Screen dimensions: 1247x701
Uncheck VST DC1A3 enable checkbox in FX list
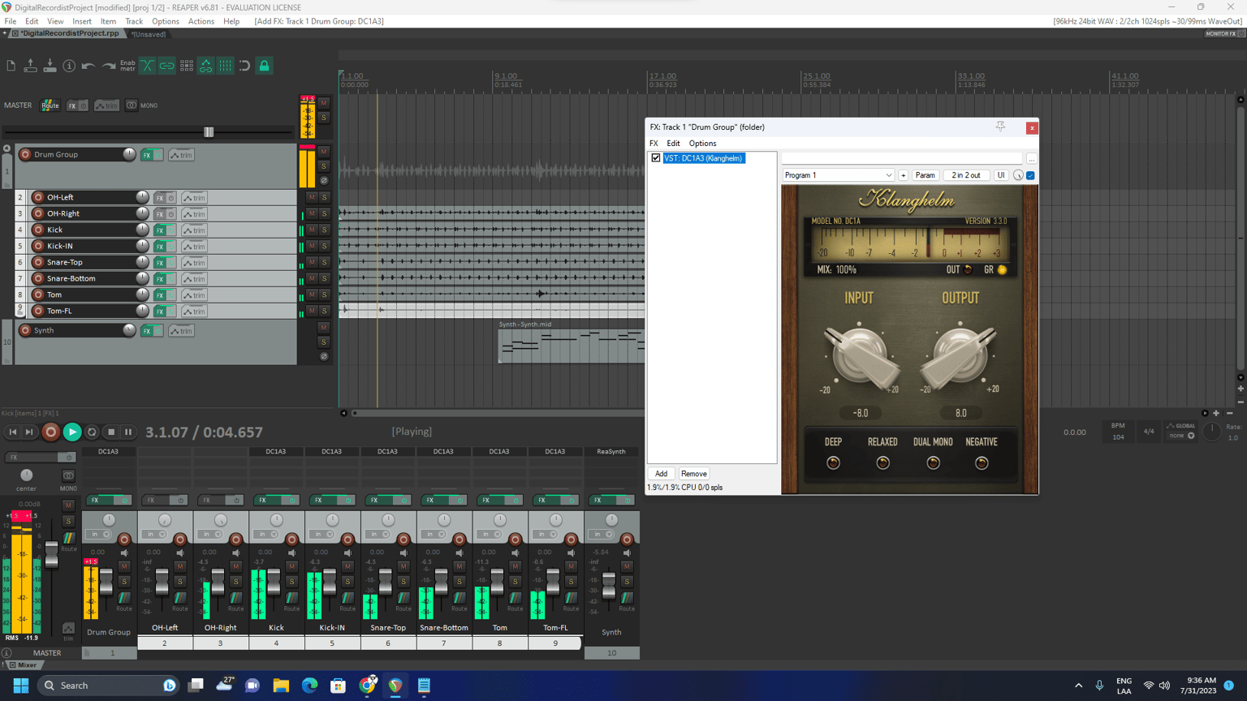656,158
